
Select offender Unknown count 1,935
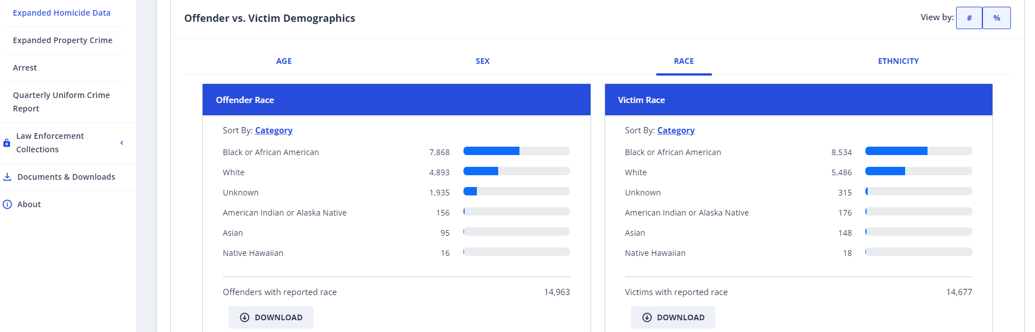[439, 193]
